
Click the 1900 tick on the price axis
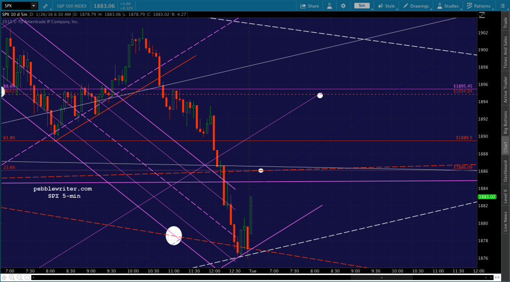click(483, 50)
